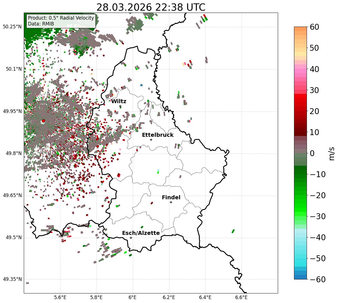Click the 49.35°N latitude label
Image resolution: width=338 pixels, height=303 pixels.
pos(12,279)
